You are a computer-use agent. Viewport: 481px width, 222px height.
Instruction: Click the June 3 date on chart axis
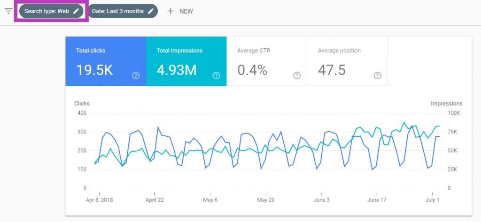(x=321, y=200)
